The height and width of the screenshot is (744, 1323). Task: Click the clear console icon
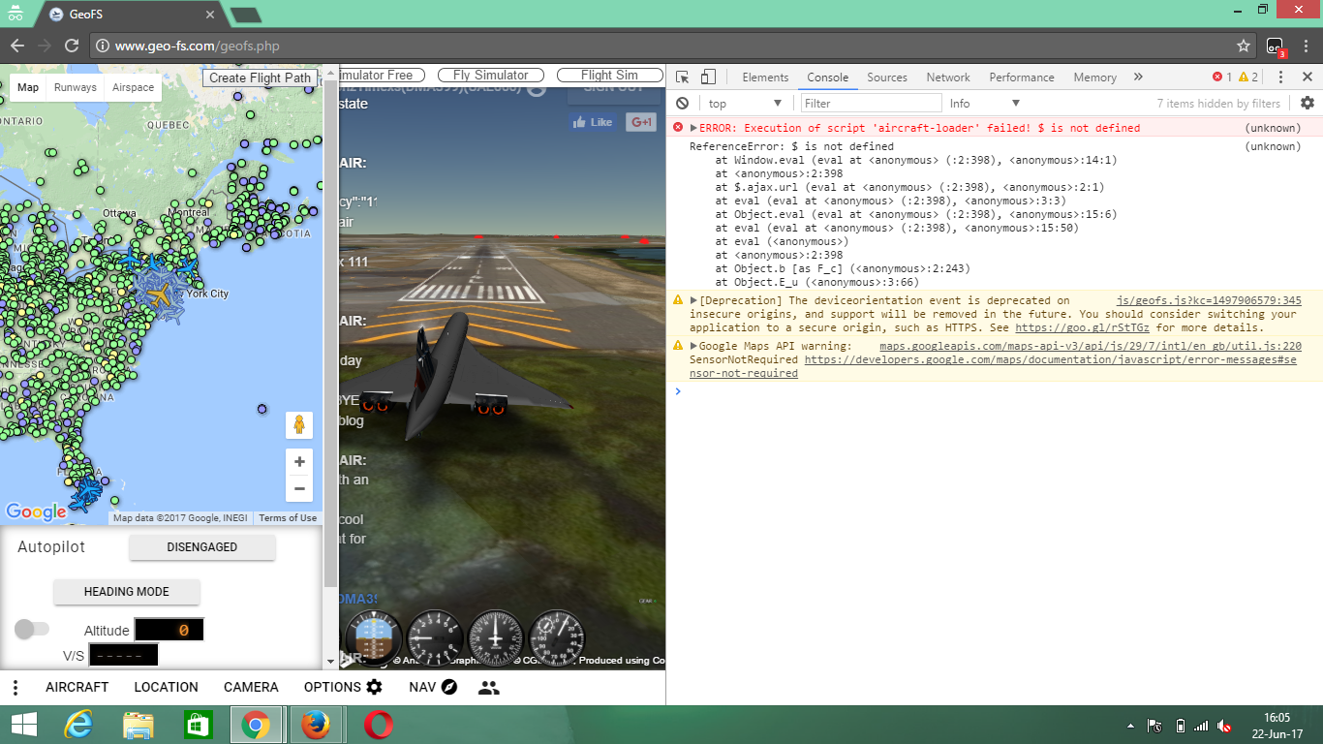(684, 103)
